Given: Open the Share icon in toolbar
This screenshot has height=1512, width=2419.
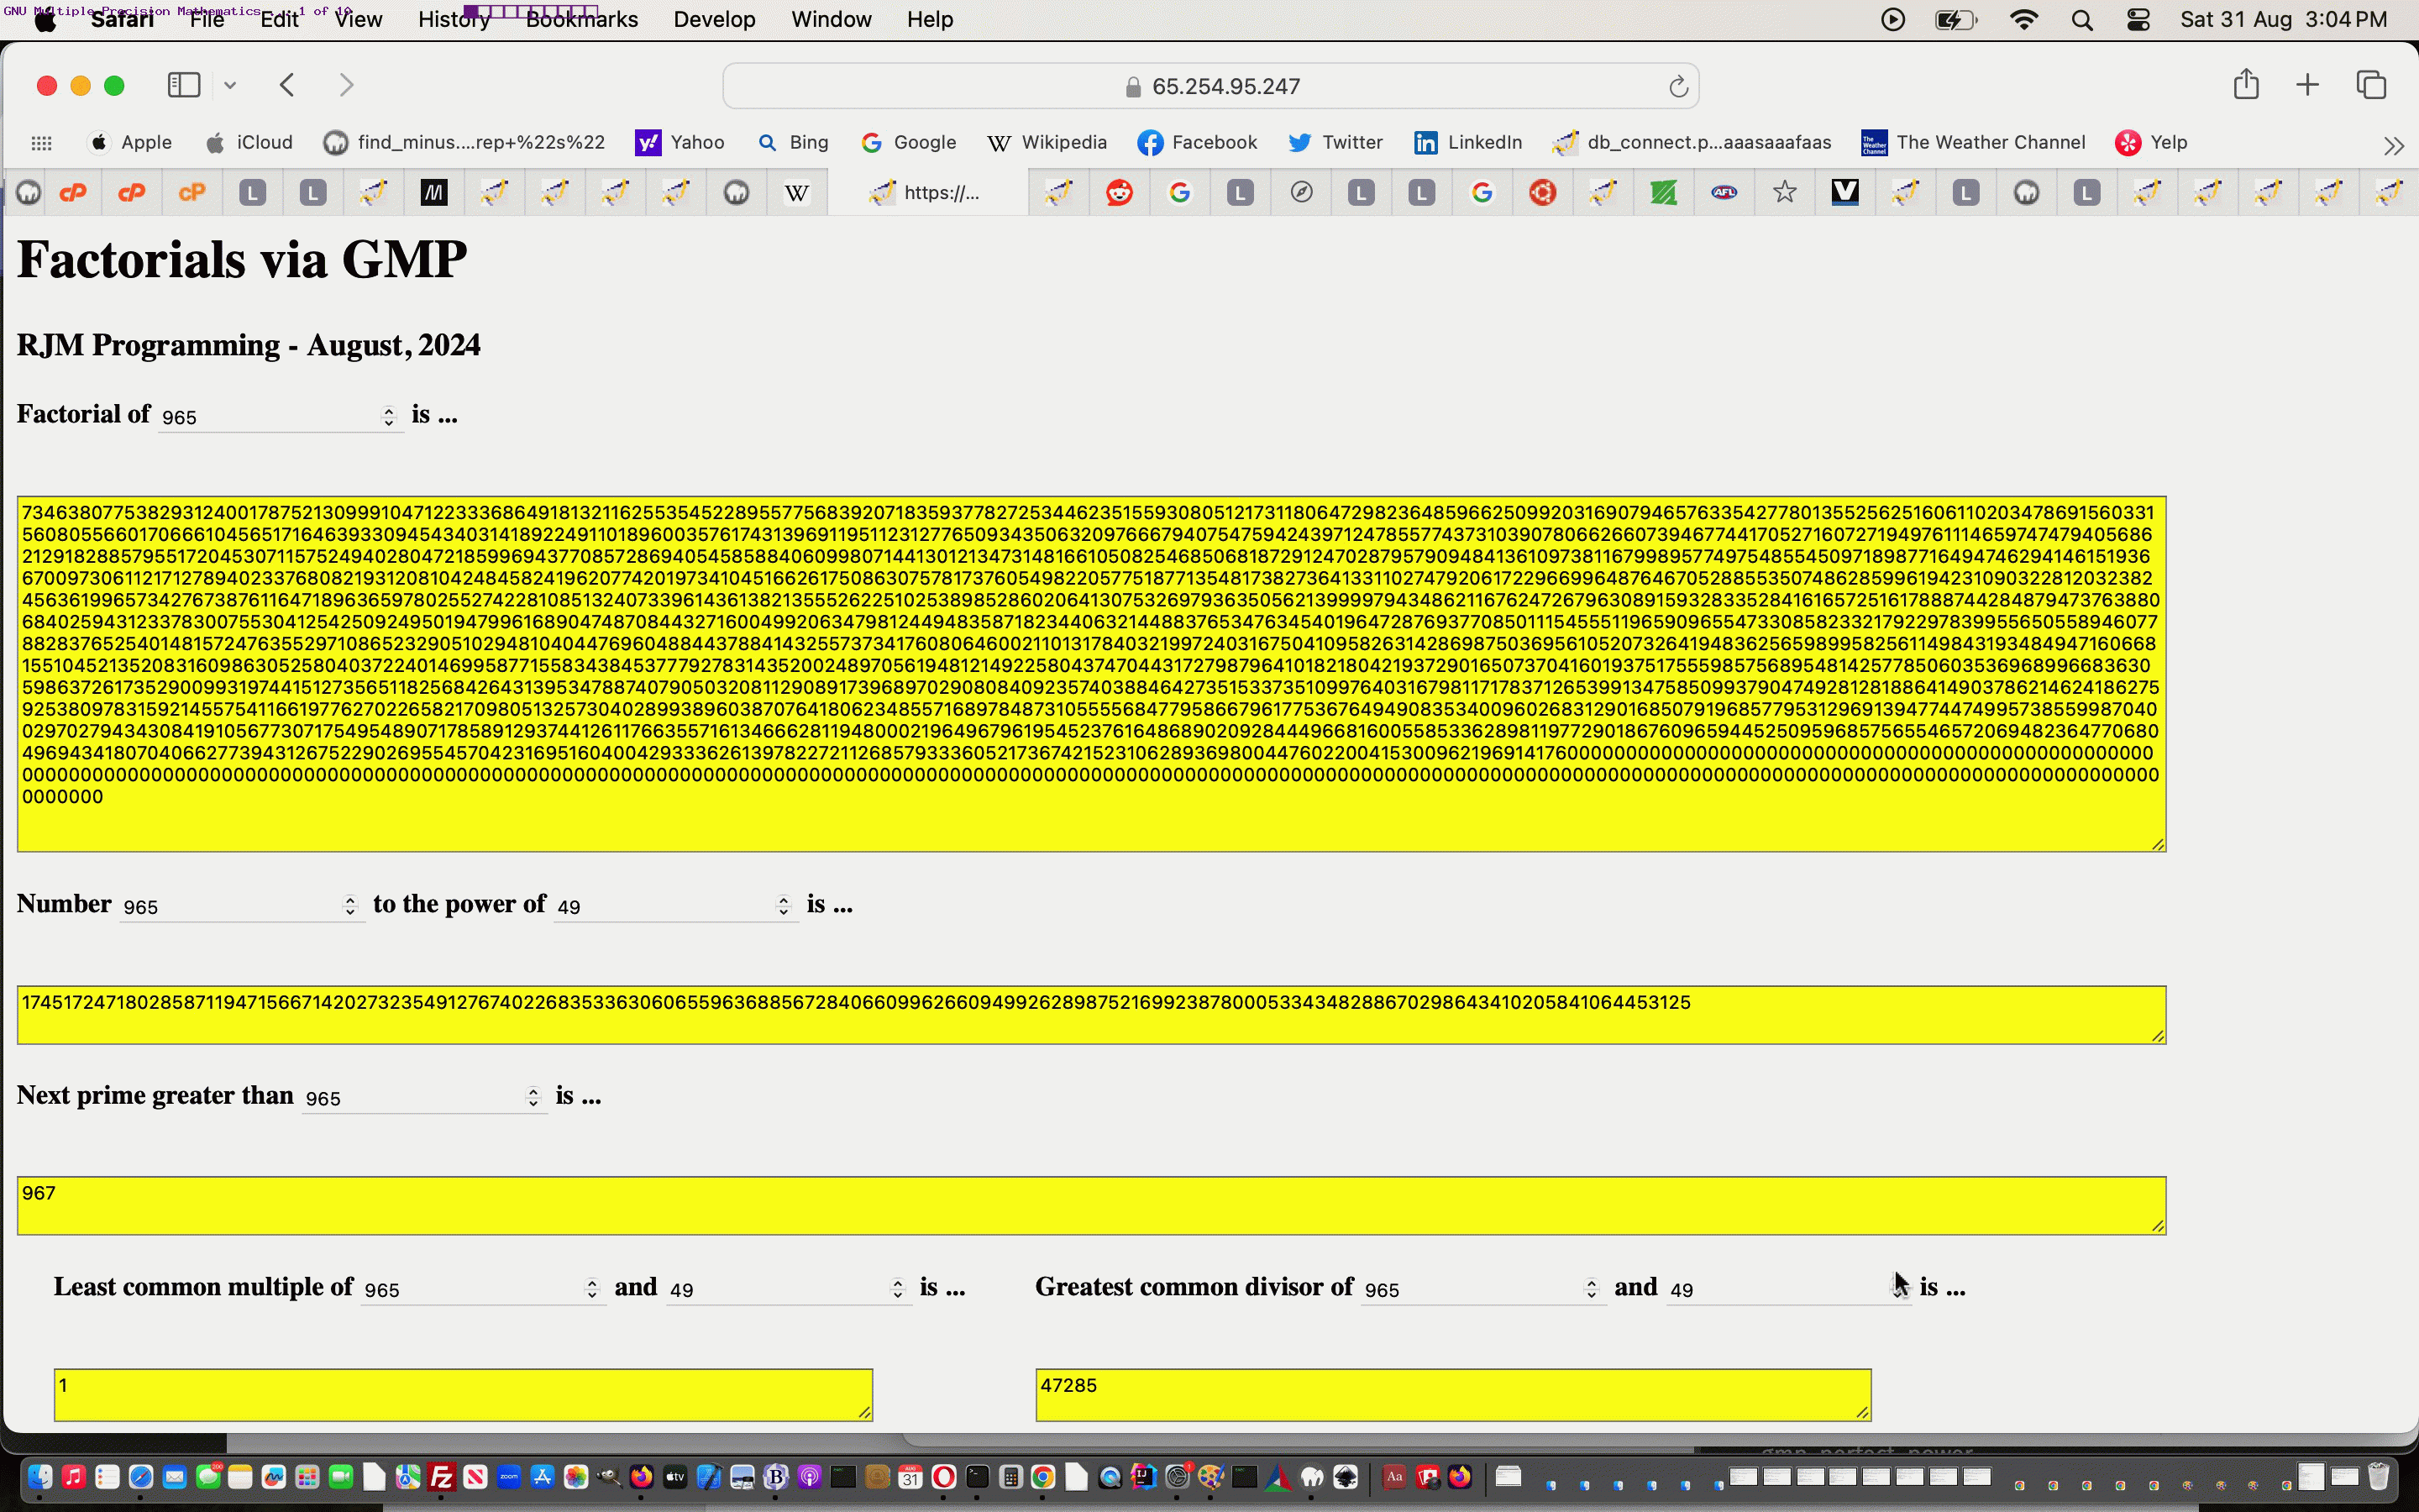Looking at the screenshot, I should click(x=2245, y=85).
